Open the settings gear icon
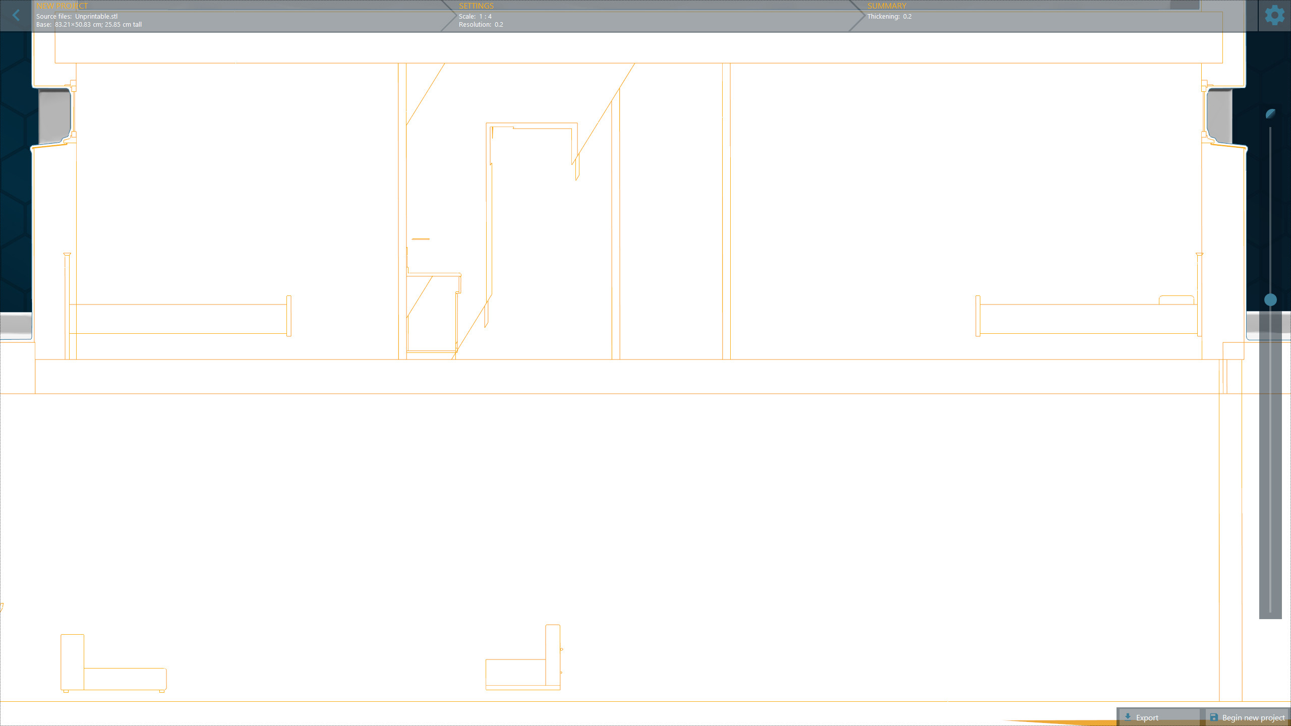This screenshot has width=1291, height=726. coord(1274,15)
